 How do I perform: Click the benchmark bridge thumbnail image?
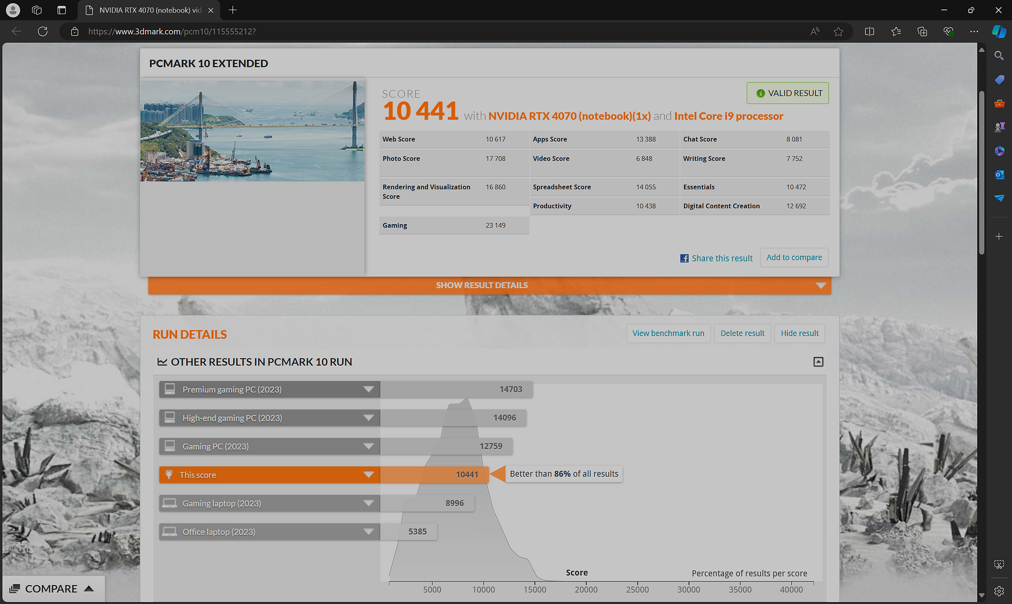(x=252, y=131)
